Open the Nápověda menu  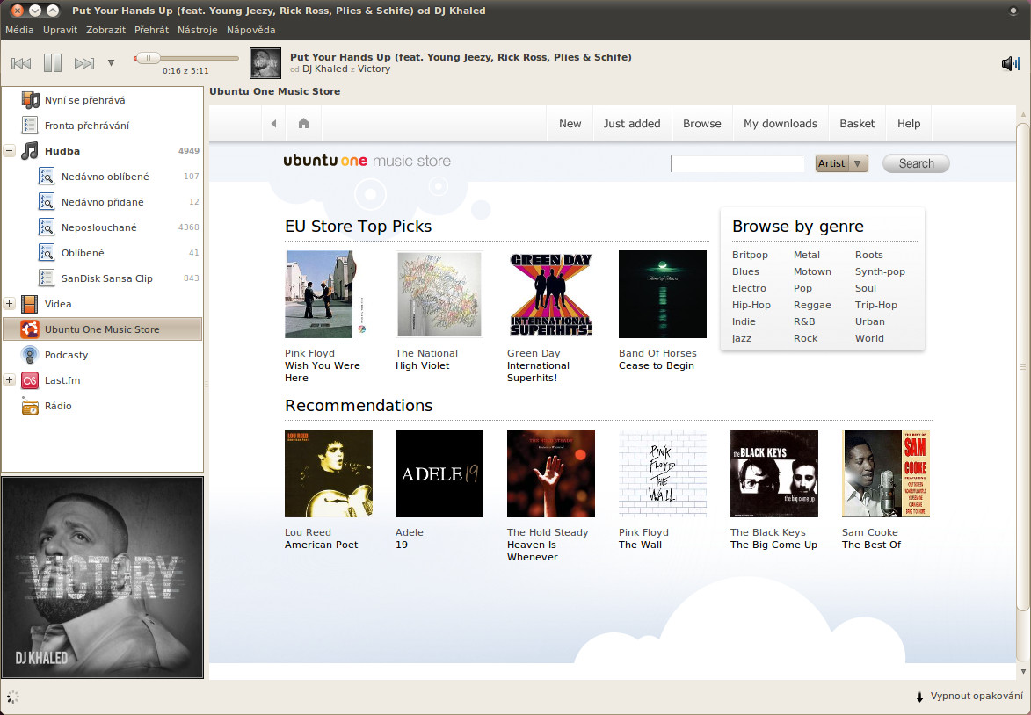pyautogui.click(x=251, y=30)
